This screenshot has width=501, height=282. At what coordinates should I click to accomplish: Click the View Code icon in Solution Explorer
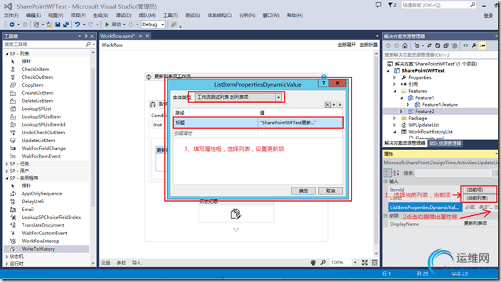[x=465, y=45]
